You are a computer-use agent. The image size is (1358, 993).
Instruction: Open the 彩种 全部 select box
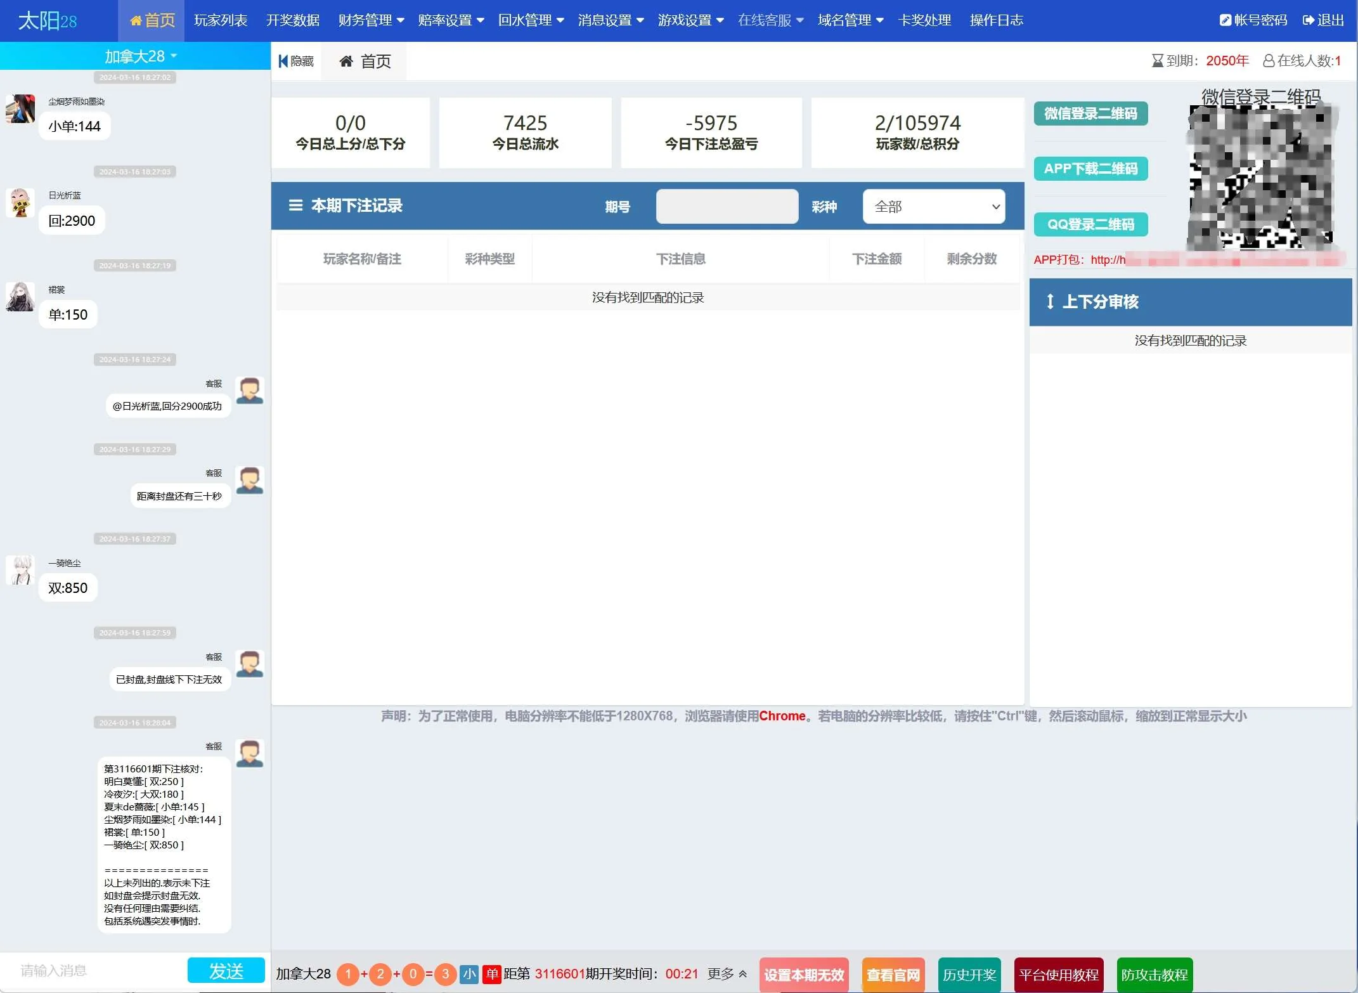pyautogui.click(x=933, y=207)
